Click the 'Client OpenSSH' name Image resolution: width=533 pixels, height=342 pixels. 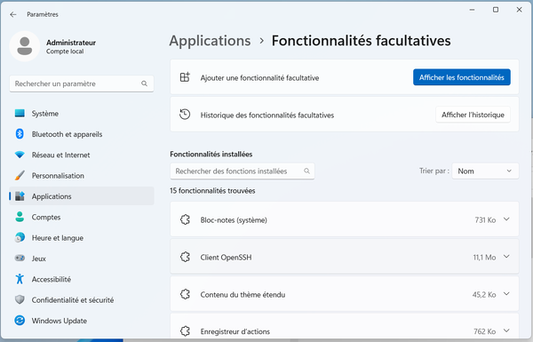coord(226,258)
